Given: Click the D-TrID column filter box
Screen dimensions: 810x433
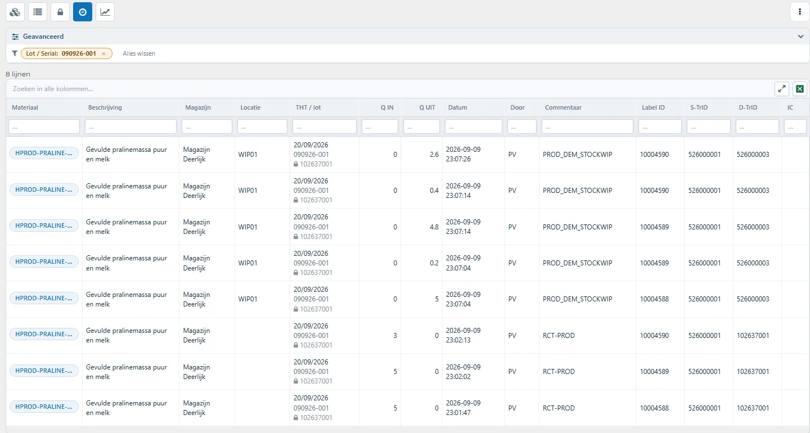Looking at the screenshot, I should [x=757, y=127].
